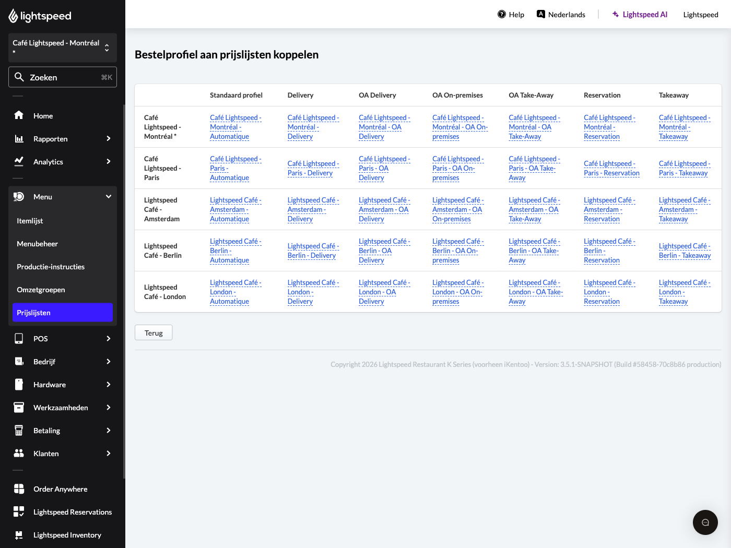The width and height of the screenshot is (731, 548).
Task: Click the Terug button
Action: [154, 332]
